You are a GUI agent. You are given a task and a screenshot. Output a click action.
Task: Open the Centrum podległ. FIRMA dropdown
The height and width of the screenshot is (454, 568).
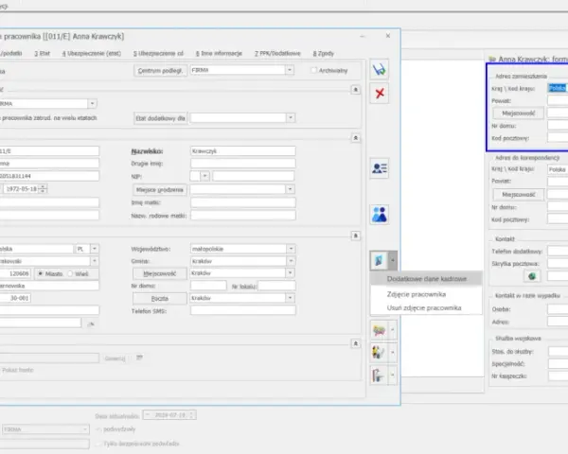coord(290,70)
